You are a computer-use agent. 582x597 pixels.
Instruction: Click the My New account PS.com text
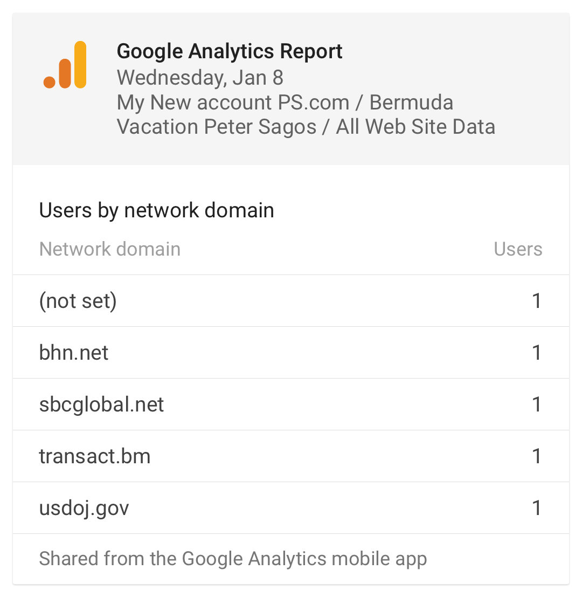tap(233, 102)
